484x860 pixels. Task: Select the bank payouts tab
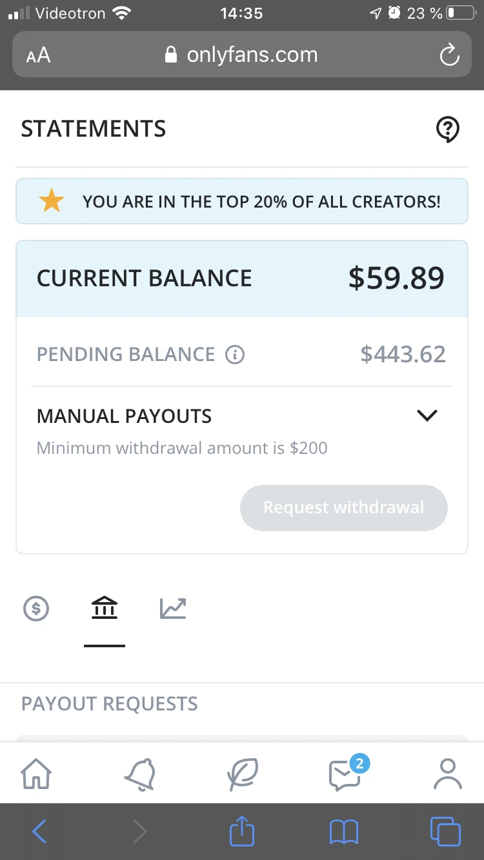click(x=105, y=608)
